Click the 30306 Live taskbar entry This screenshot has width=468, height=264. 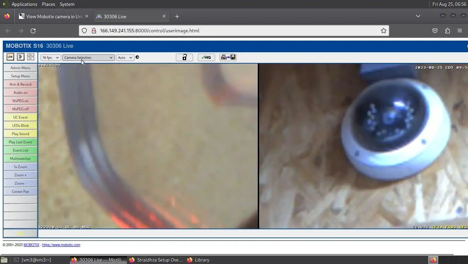coord(98,260)
